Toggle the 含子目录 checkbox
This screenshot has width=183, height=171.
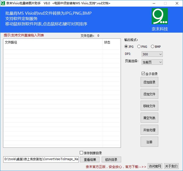143,74
